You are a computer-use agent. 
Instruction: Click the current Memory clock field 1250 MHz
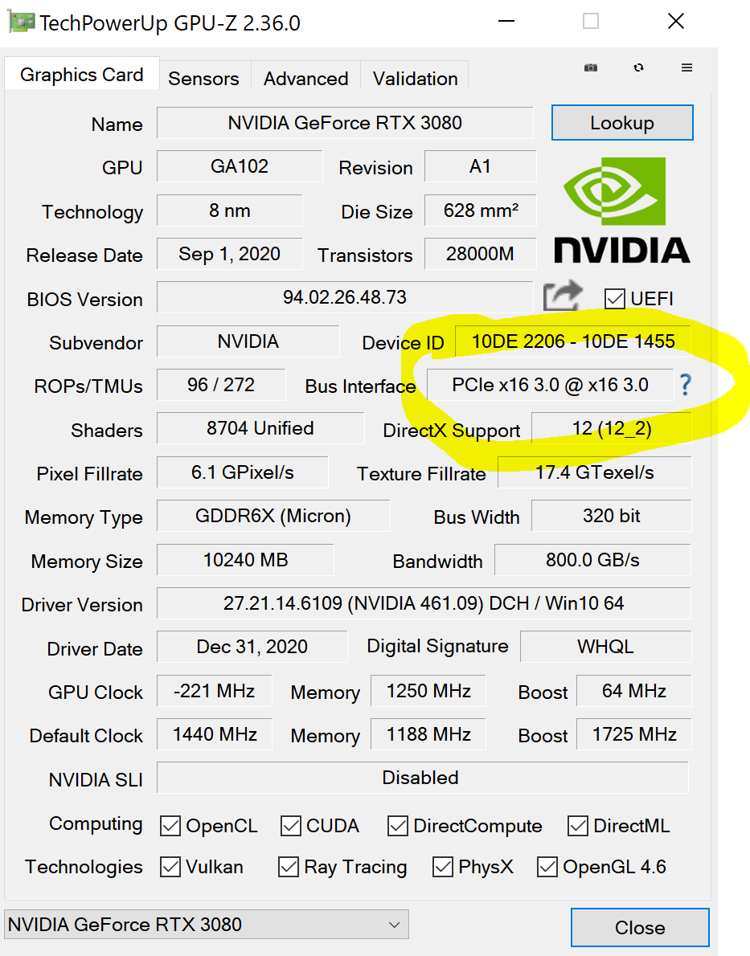tap(428, 690)
